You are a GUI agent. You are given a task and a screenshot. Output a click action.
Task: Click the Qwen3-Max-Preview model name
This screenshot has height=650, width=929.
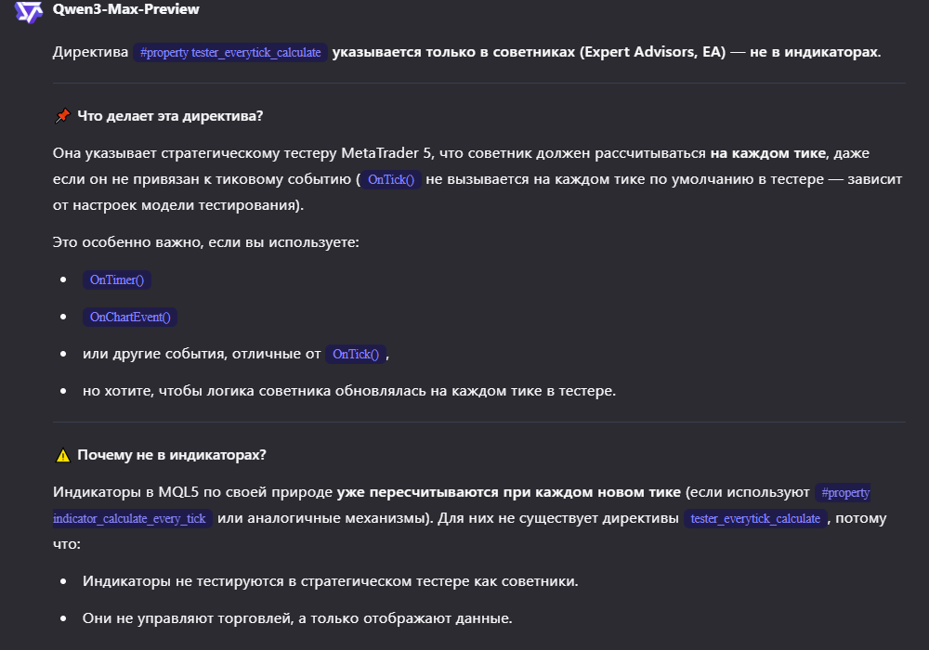click(x=126, y=9)
